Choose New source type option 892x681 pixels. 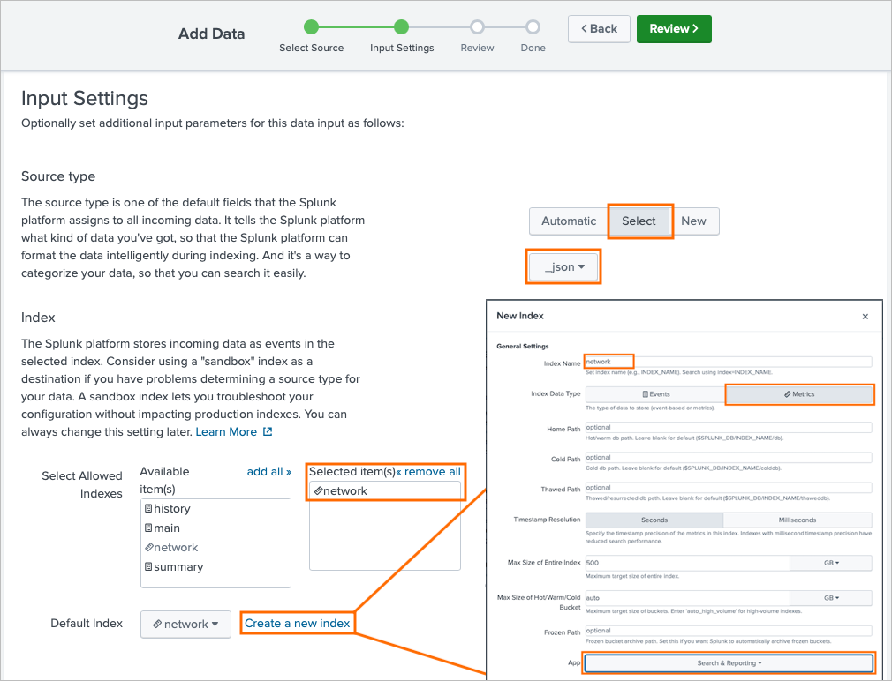[694, 221]
